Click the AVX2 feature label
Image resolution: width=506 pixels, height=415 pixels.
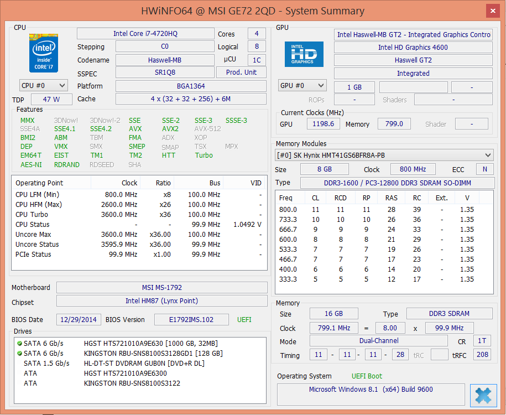coord(170,129)
